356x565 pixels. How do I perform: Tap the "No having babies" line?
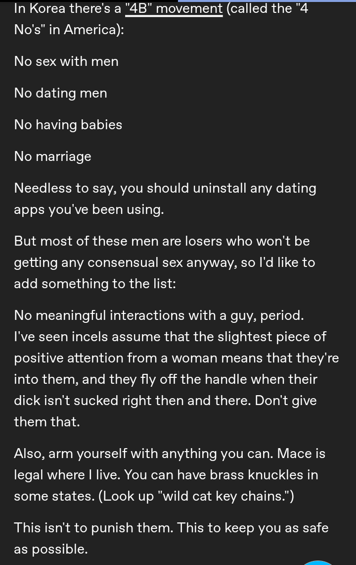68,125
